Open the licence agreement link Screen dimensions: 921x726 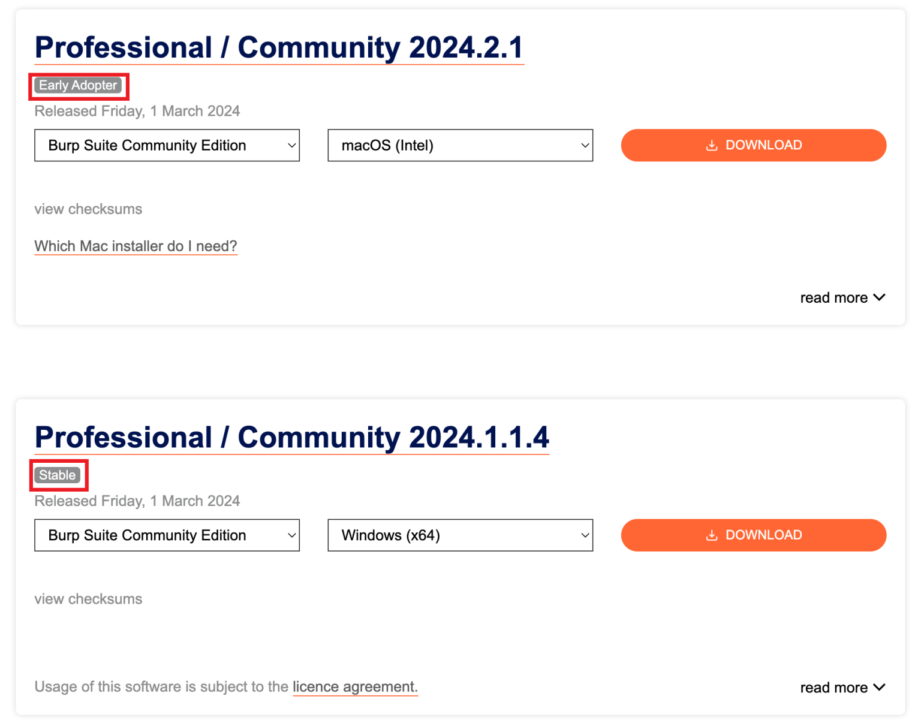pos(354,687)
